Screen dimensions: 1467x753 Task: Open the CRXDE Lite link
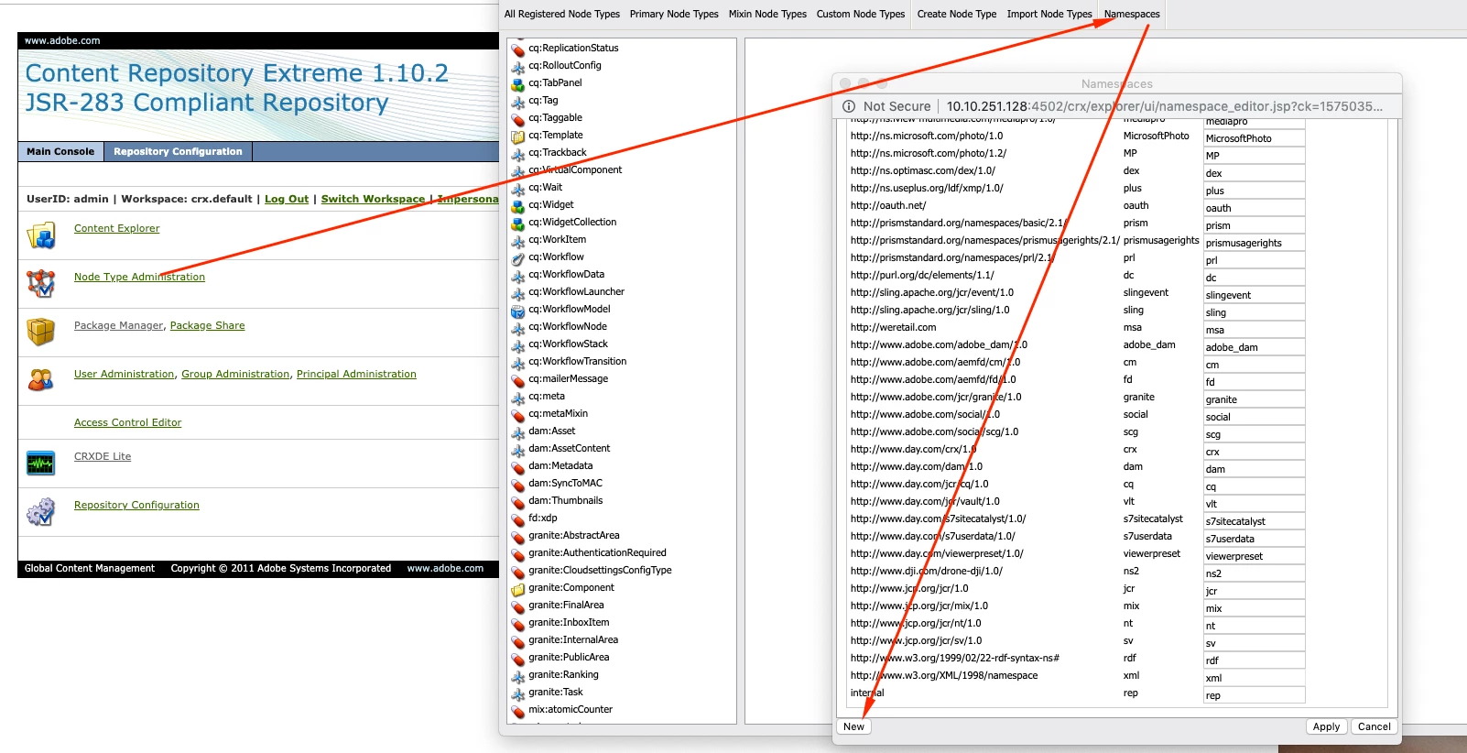pyautogui.click(x=103, y=456)
